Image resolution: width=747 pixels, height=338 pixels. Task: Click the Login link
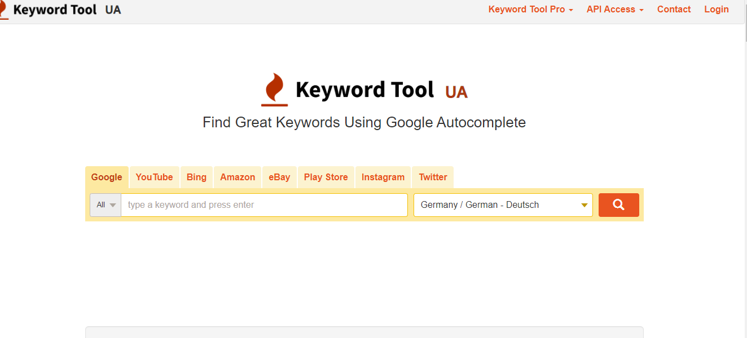(717, 10)
